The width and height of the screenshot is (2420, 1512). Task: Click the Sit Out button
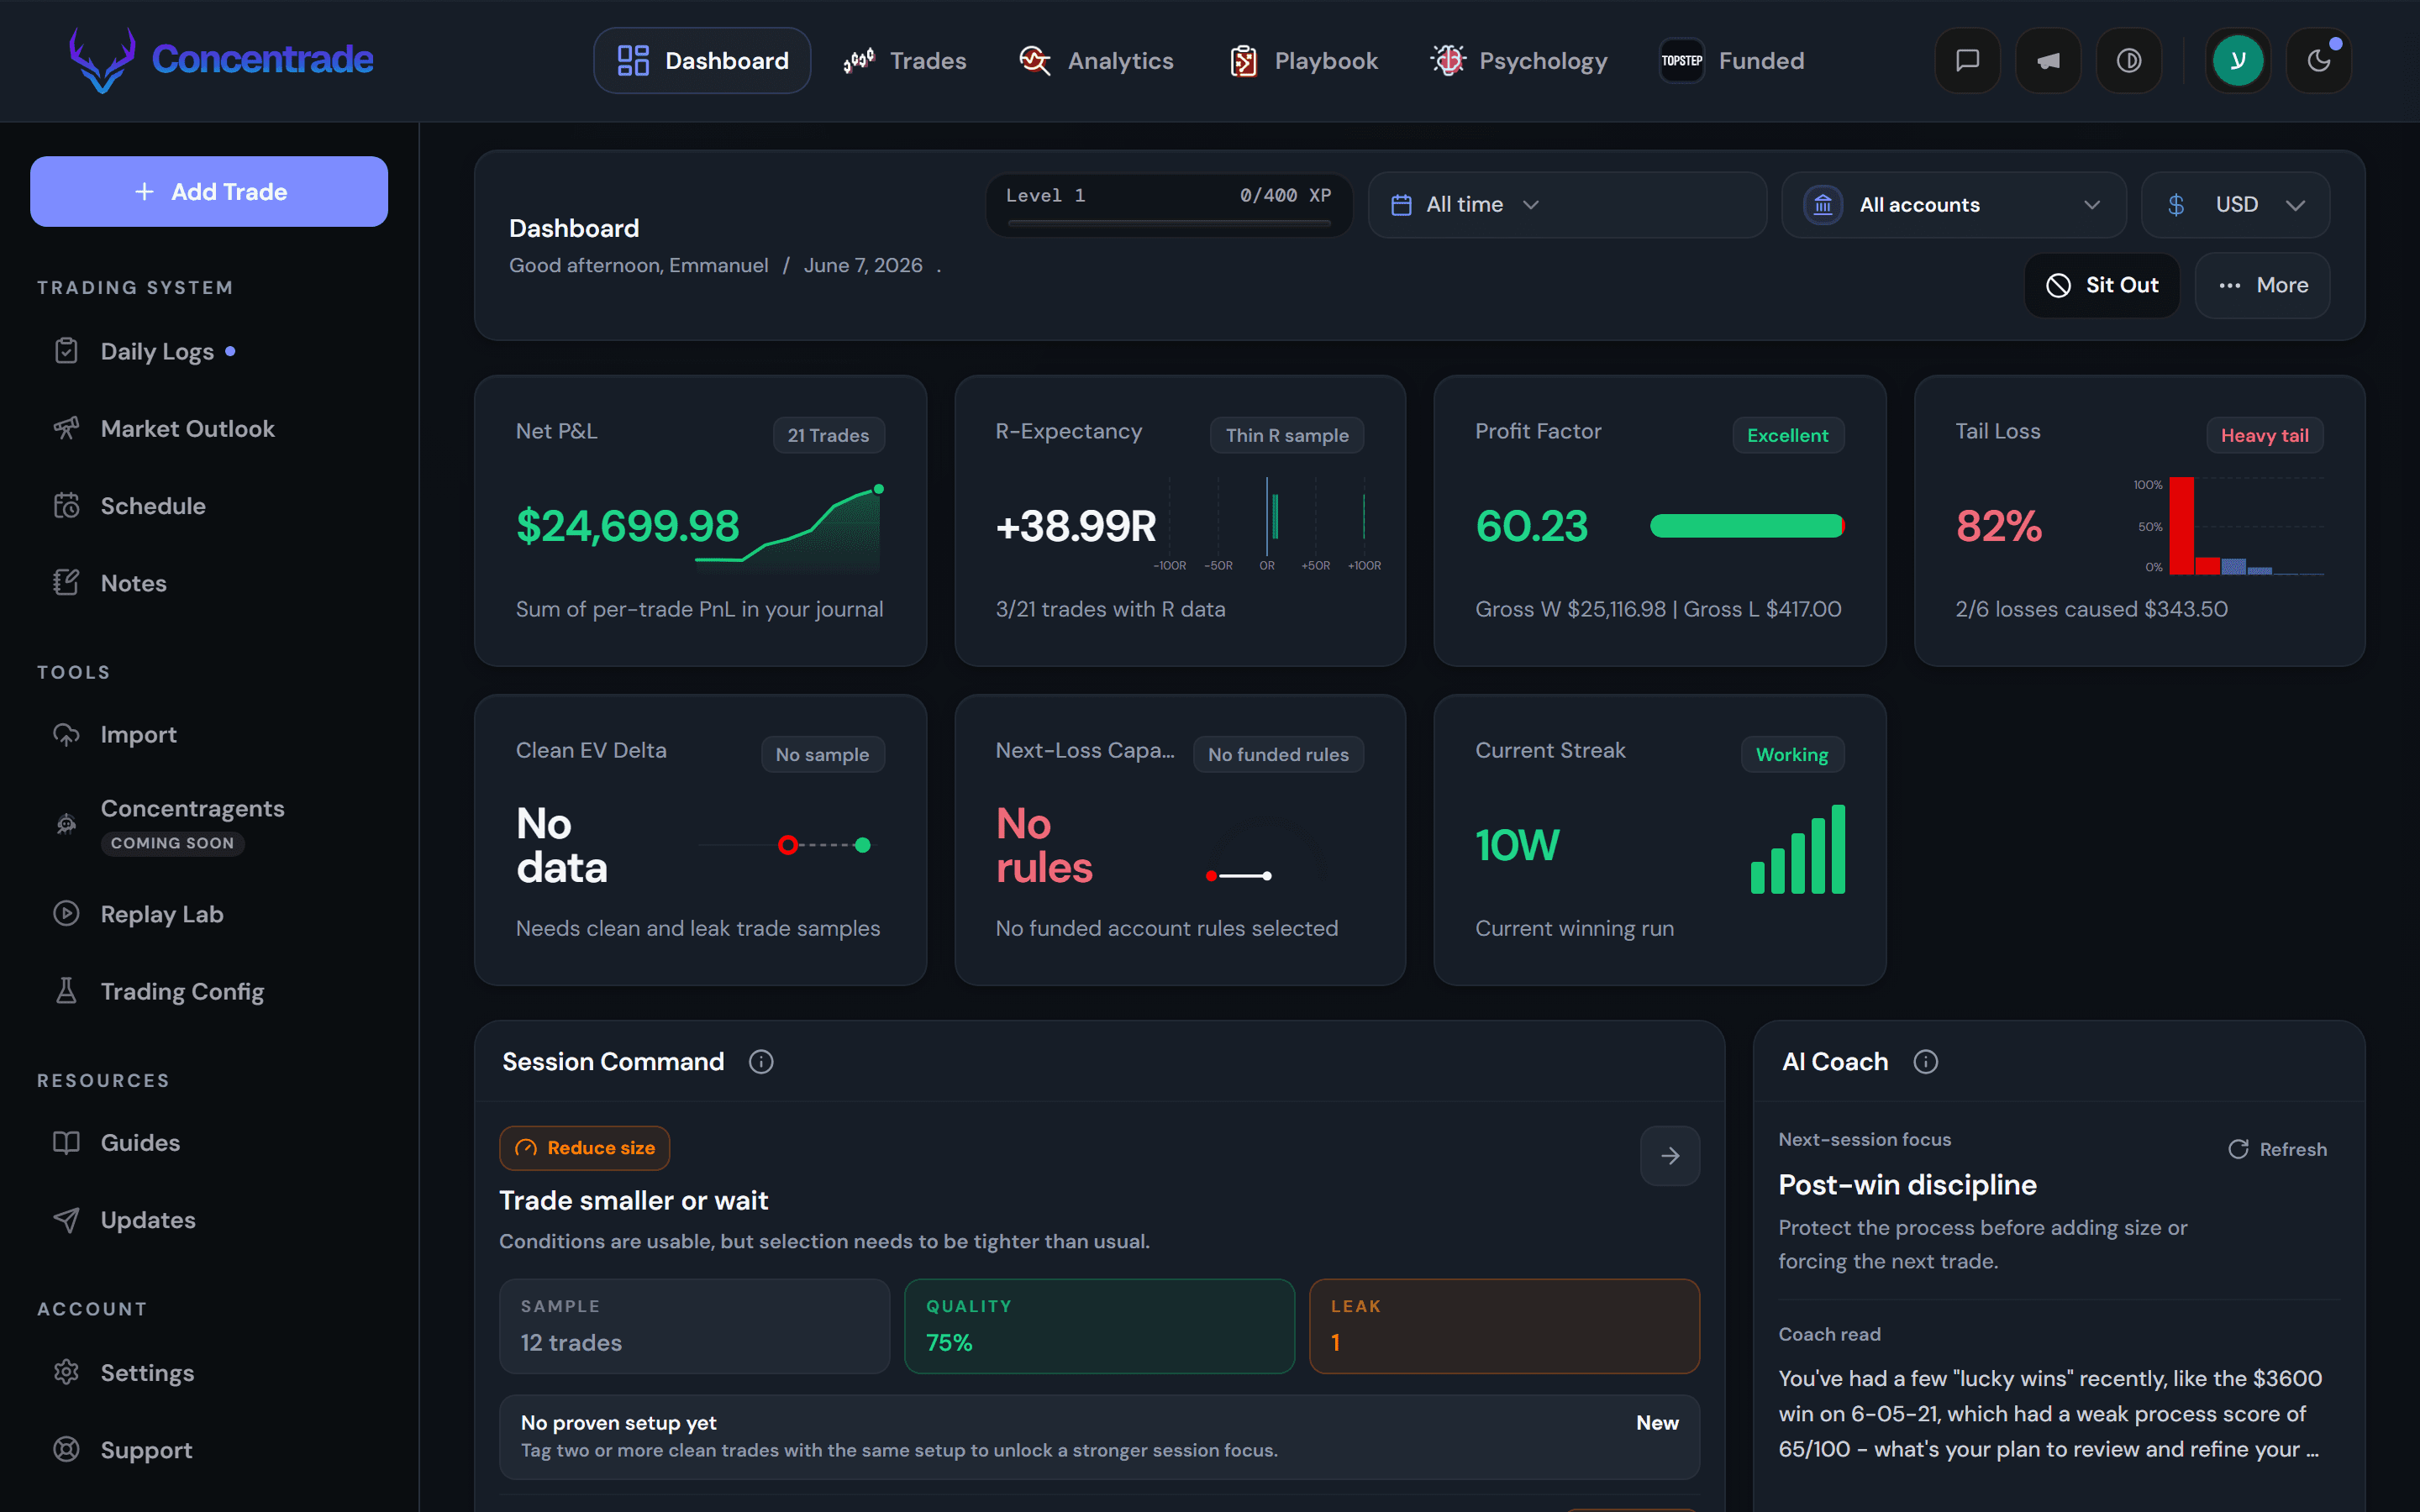click(x=2102, y=286)
